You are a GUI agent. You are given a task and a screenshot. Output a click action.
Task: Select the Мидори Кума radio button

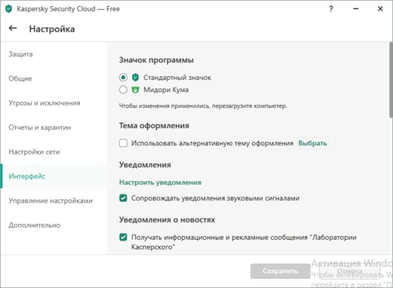pyautogui.click(x=123, y=90)
